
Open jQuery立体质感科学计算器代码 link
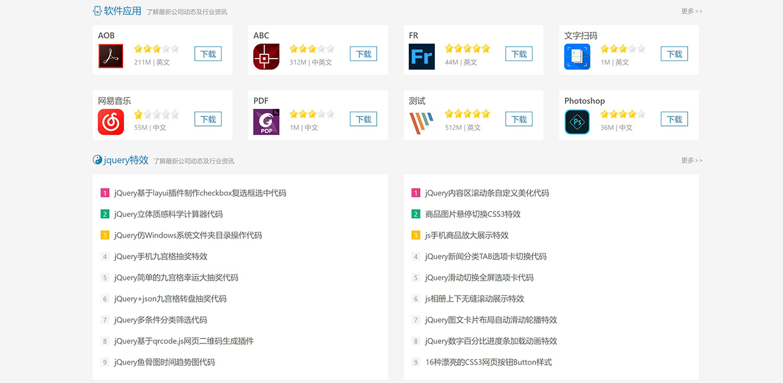(168, 214)
